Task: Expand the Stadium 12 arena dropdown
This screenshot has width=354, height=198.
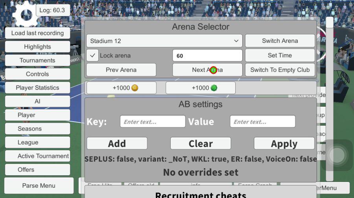Action: tap(164, 41)
